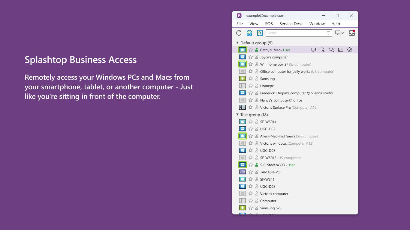
Task: Collapse the Test group section
Action: click(x=237, y=115)
